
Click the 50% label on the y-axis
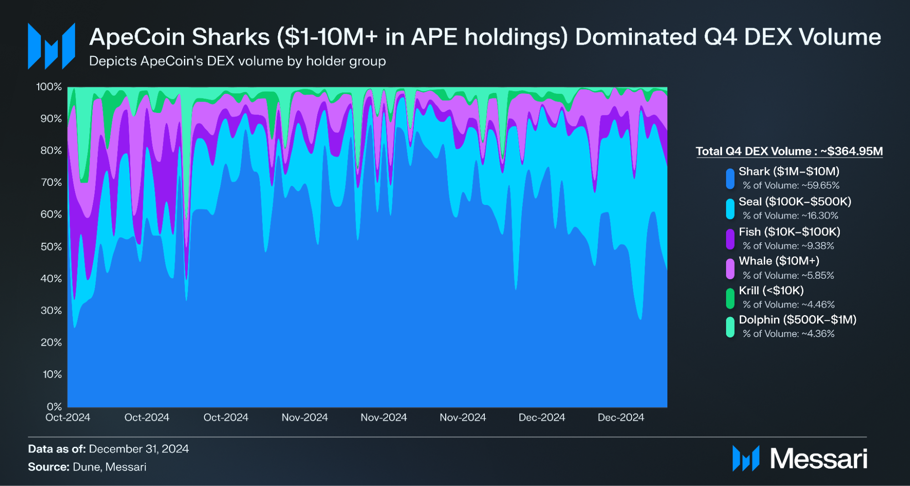(x=51, y=246)
